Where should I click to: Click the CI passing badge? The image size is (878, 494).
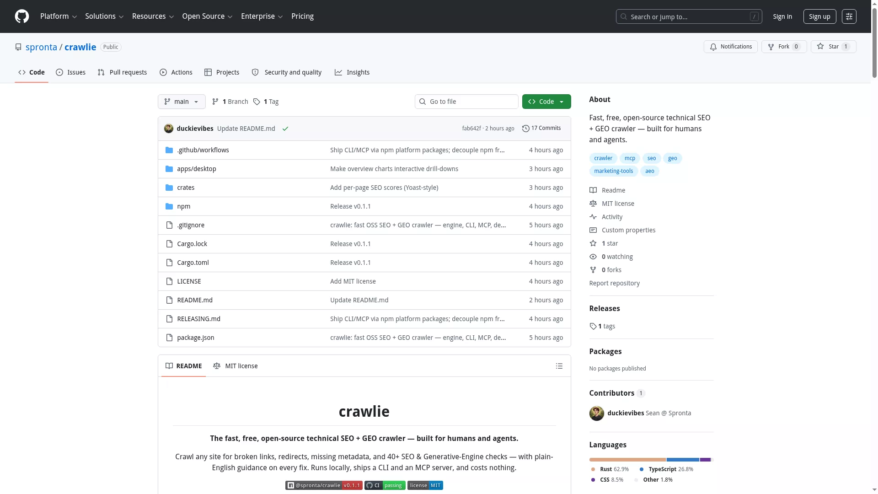pos(385,485)
